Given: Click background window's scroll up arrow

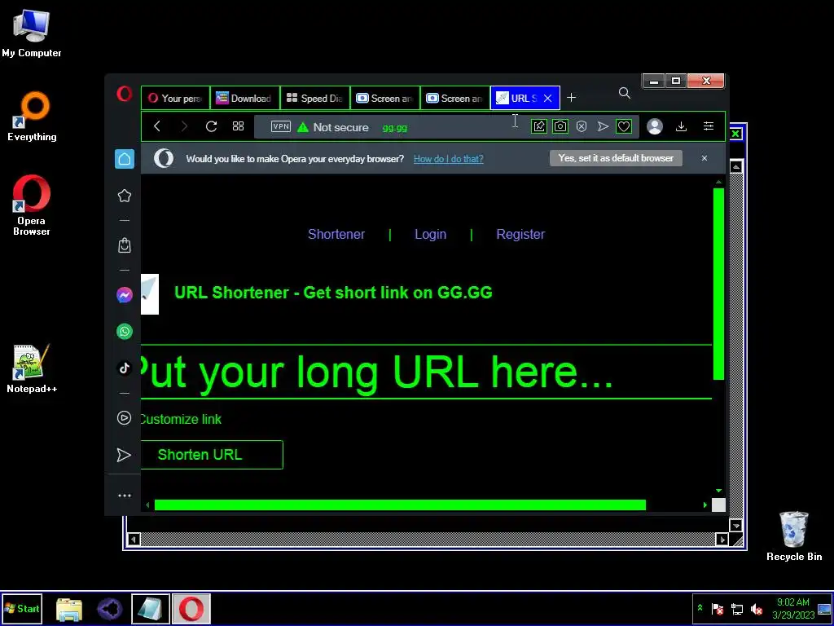Looking at the screenshot, I should 736,167.
